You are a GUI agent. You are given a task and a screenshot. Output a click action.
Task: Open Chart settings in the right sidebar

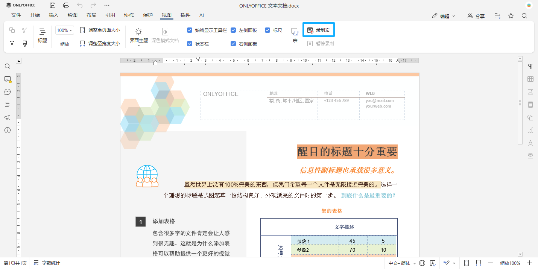530,130
